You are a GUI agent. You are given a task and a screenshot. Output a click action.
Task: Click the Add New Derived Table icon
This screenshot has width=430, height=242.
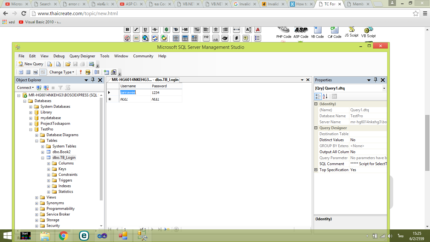pos(114,72)
